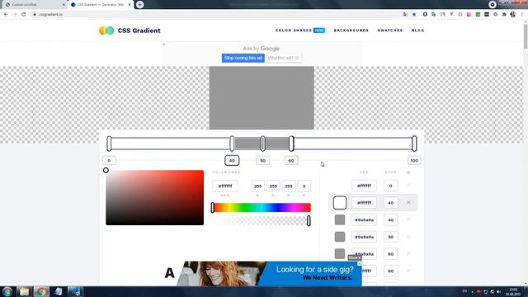The width and height of the screenshot is (528, 297).
Task: Delete the #9a9a9a stop at 50
Action: 408,237
